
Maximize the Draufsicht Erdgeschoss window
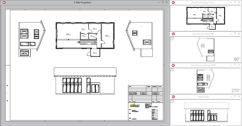point(235,2)
